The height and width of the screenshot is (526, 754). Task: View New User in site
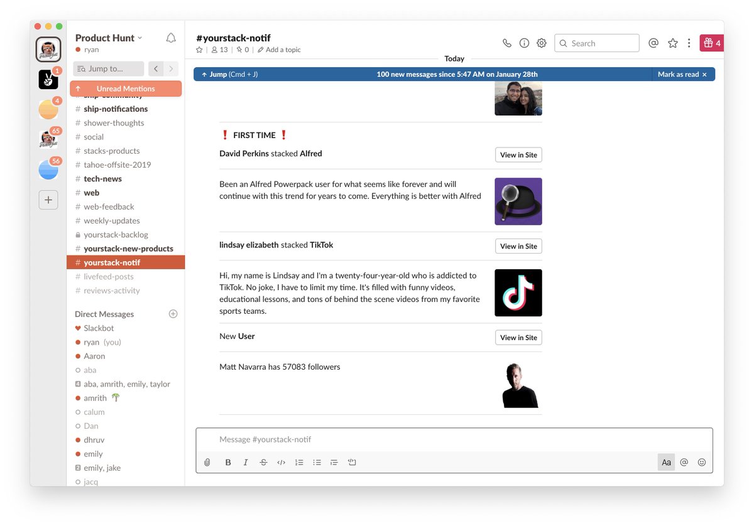pos(518,338)
